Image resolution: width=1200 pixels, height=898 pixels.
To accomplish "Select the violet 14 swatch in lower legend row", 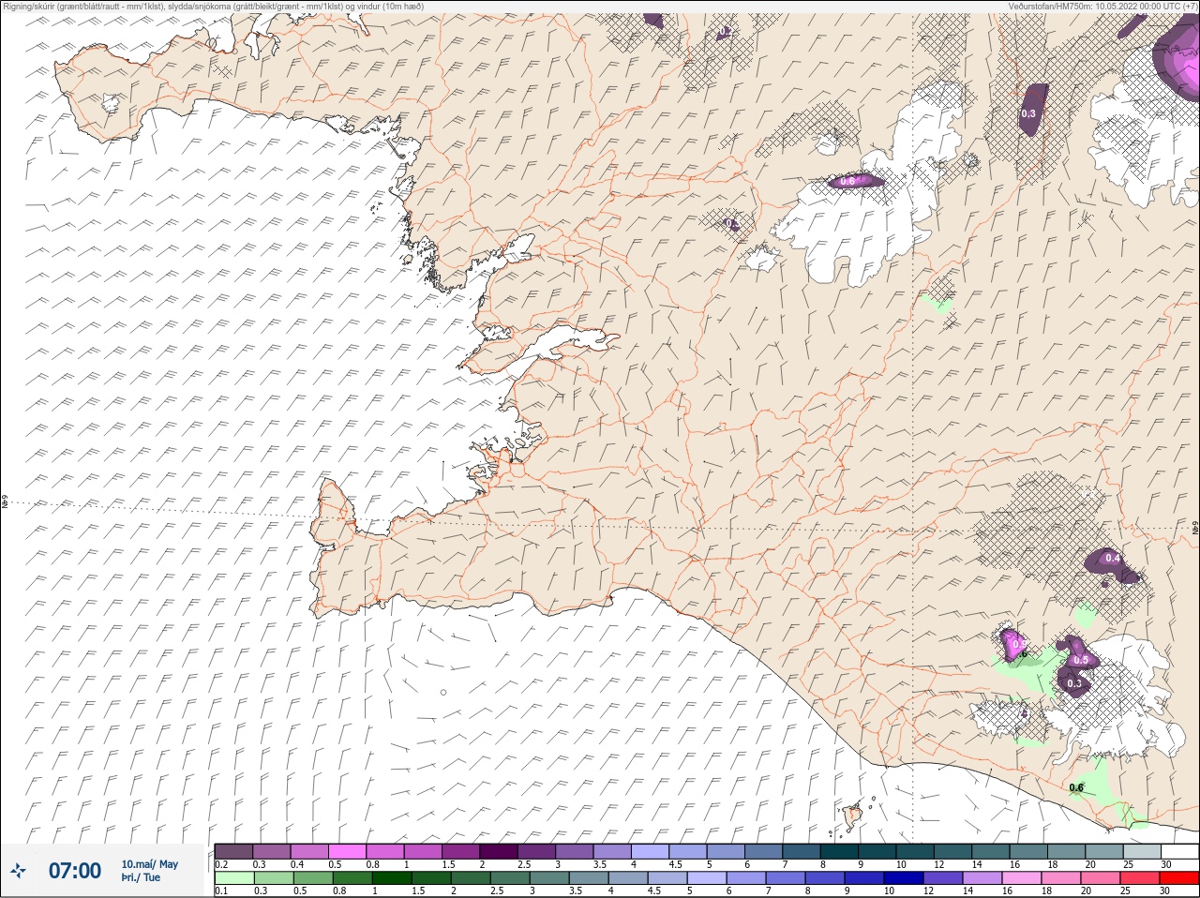I will [982, 878].
